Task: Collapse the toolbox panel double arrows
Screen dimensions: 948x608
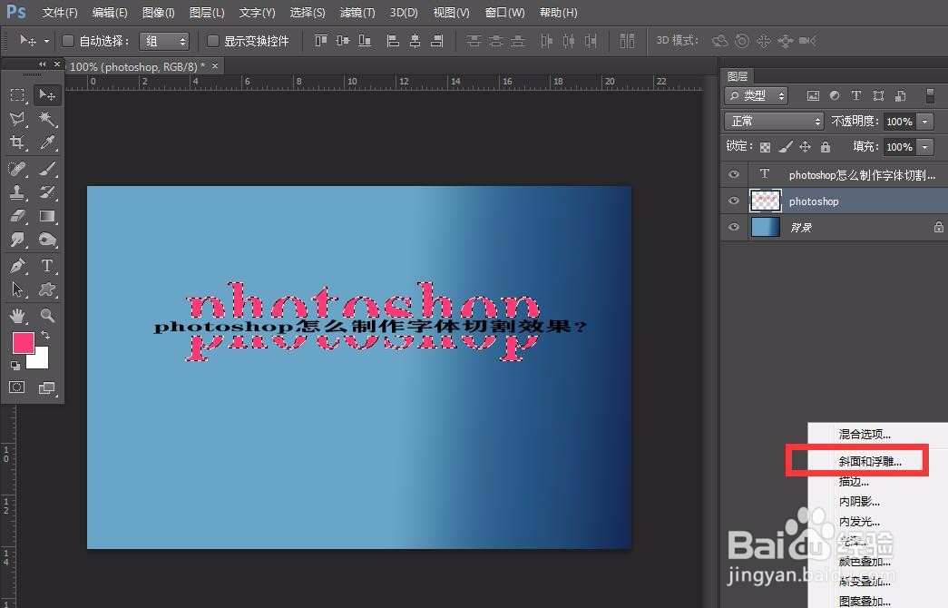Action: [42, 64]
